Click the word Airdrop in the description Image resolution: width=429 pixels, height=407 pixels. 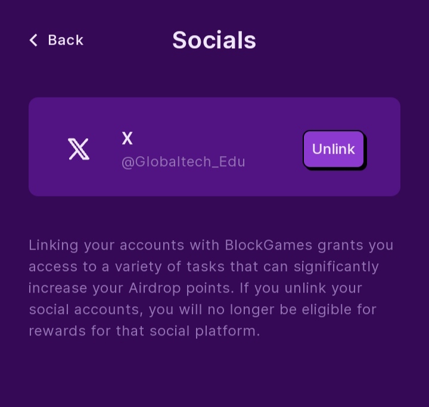point(153,288)
